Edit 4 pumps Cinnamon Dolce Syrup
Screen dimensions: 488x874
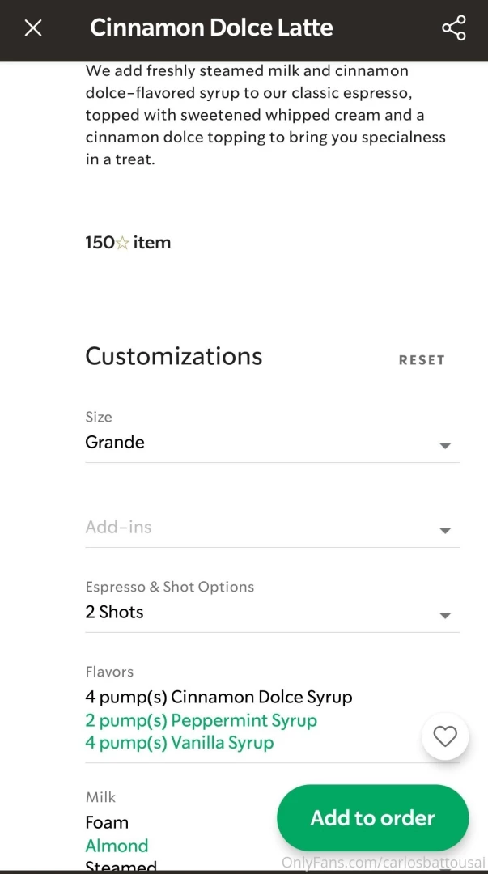(219, 697)
